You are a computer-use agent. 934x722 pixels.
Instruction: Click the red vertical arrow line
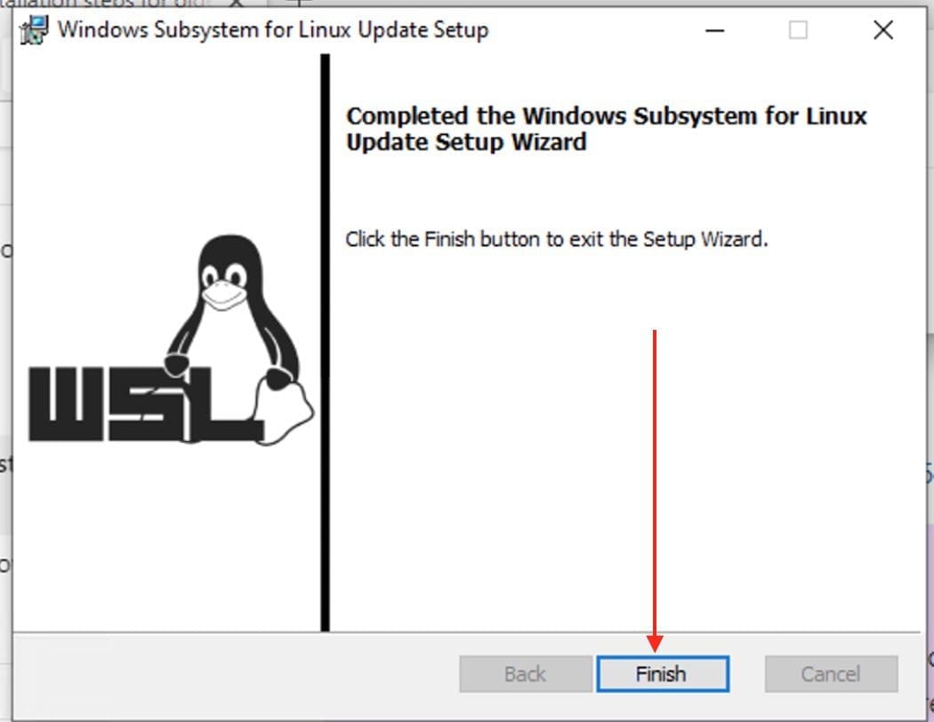655,482
